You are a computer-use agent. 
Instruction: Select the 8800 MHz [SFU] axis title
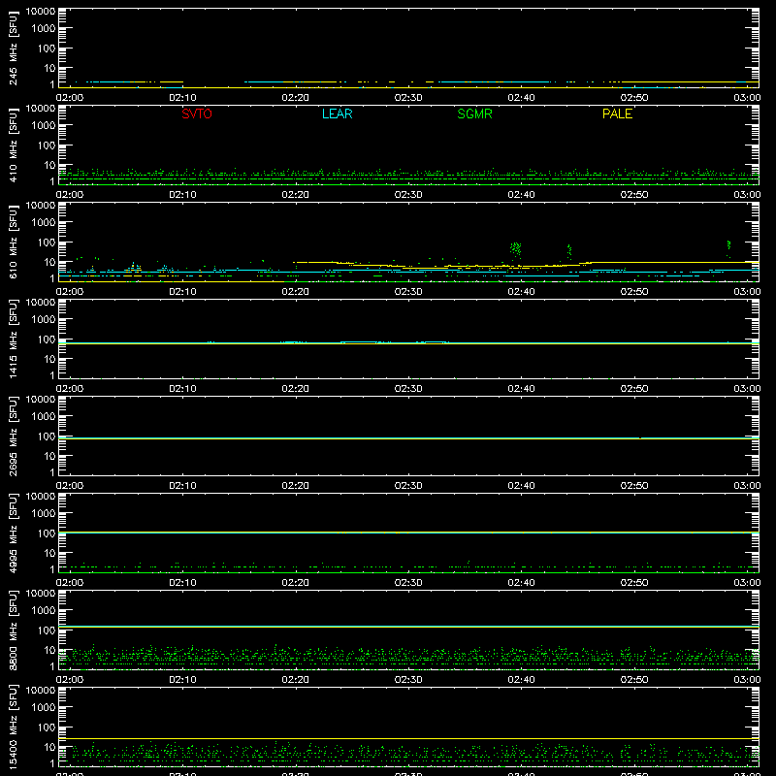tap(13, 630)
